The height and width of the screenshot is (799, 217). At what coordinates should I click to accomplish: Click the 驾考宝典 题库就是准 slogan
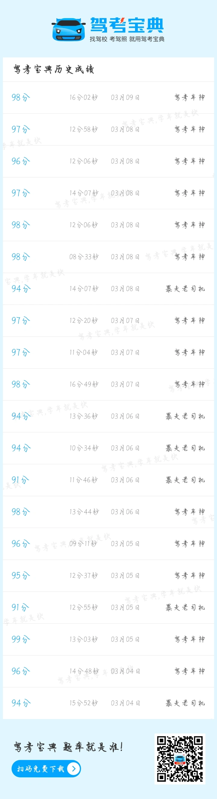pyautogui.click(x=68, y=747)
